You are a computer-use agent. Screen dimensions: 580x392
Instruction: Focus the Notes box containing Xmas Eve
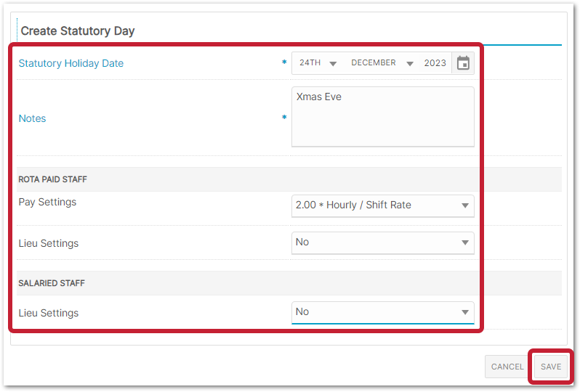[383, 117]
